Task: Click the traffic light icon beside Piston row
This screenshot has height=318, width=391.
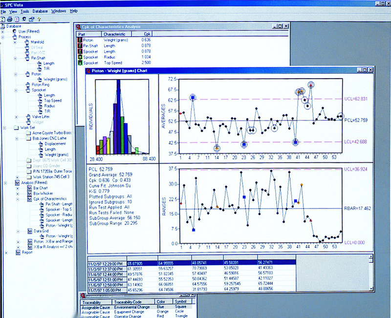Action: pyautogui.click(x=79, y=41)
